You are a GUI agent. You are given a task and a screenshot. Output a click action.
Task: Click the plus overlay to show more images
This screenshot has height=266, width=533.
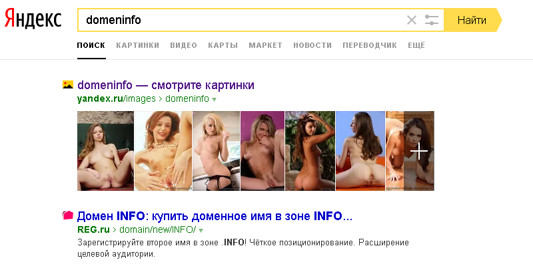coord(419,151)
